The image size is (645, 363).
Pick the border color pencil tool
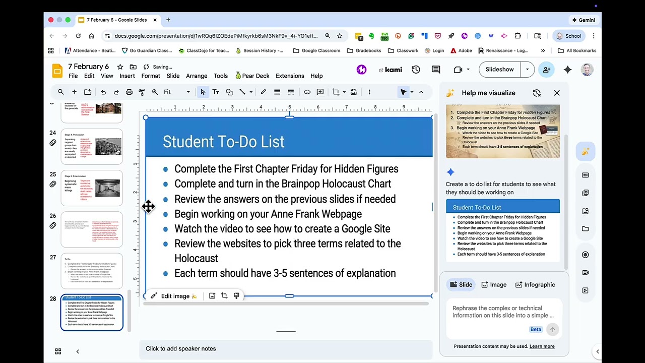[263, 92]
